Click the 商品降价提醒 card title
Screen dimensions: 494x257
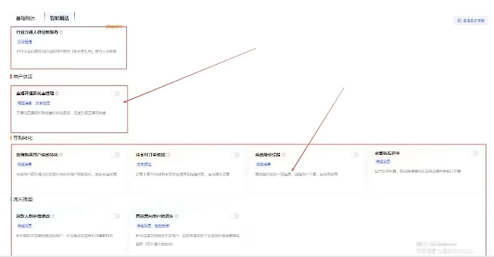(267, 155)
